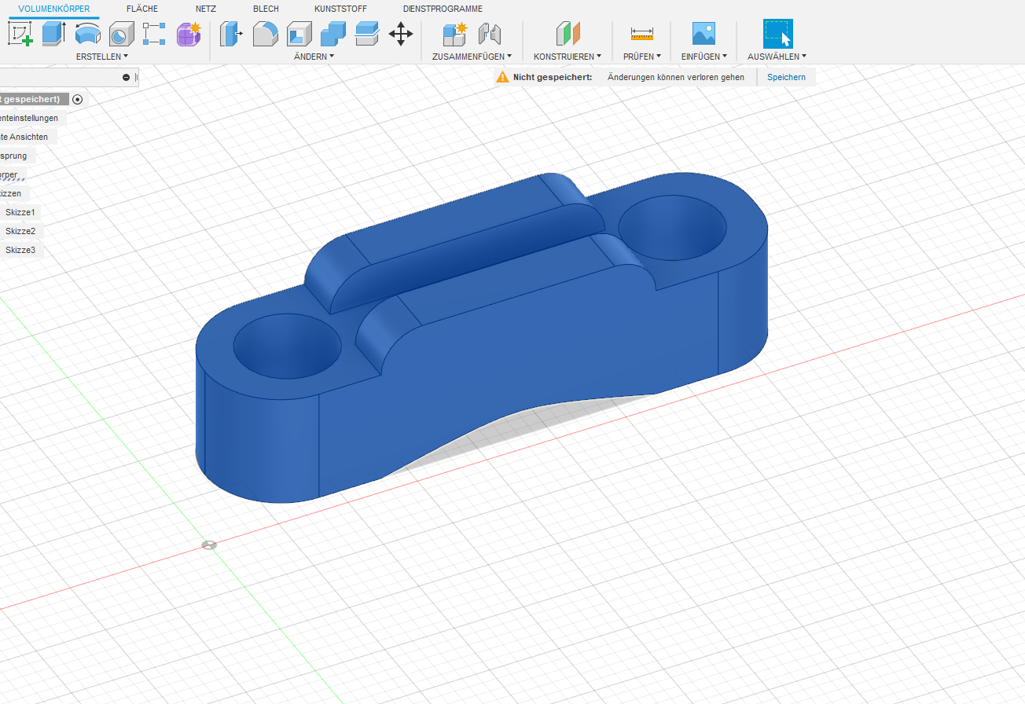Select the Press Pull tool

point(232,34)
